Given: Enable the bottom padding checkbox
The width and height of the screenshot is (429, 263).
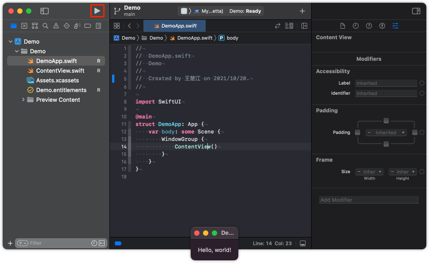Looking at the screenshot, I should (x=386, y=144).
